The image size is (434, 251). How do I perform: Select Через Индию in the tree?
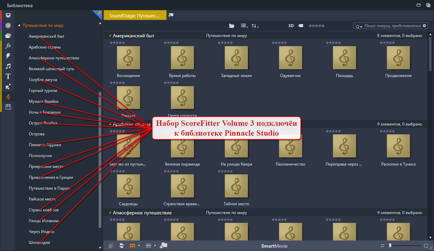click(x=42, y=232)
